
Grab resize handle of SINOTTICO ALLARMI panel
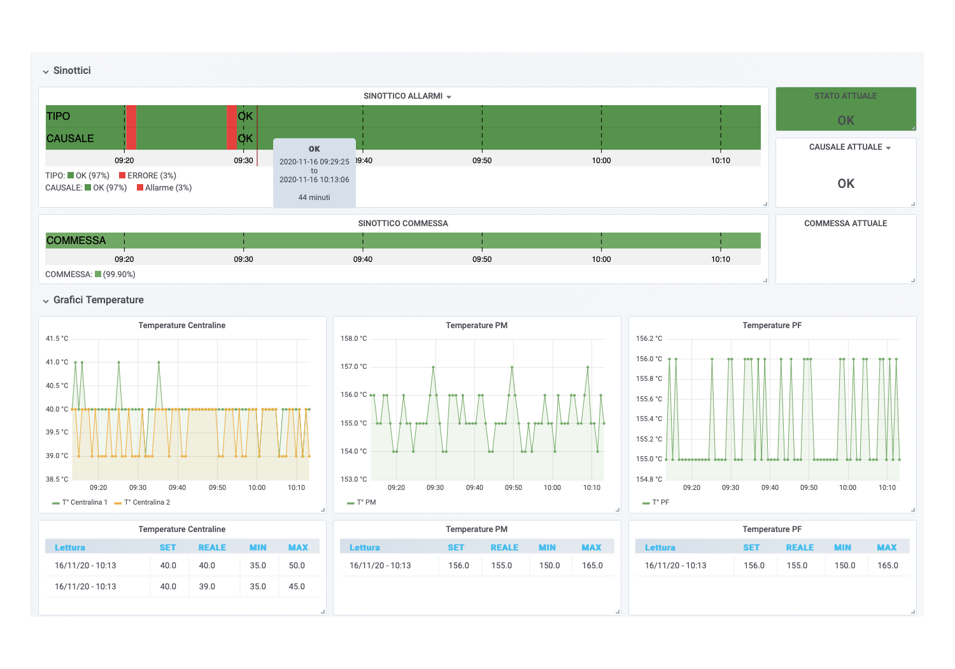click(x=765, y=204)
